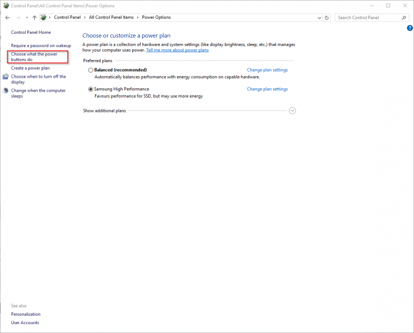Open Change when the computer sleeps

pos(38,93)
